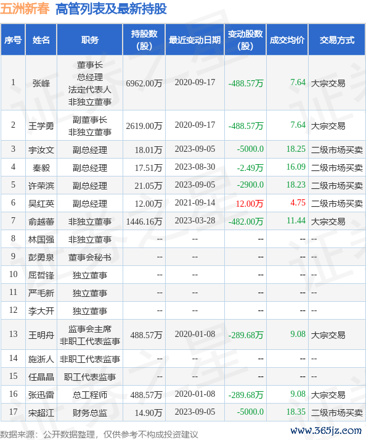
Task: Click the 交易方式 column header
Action: pyautogui.click(x=337, y=40)
